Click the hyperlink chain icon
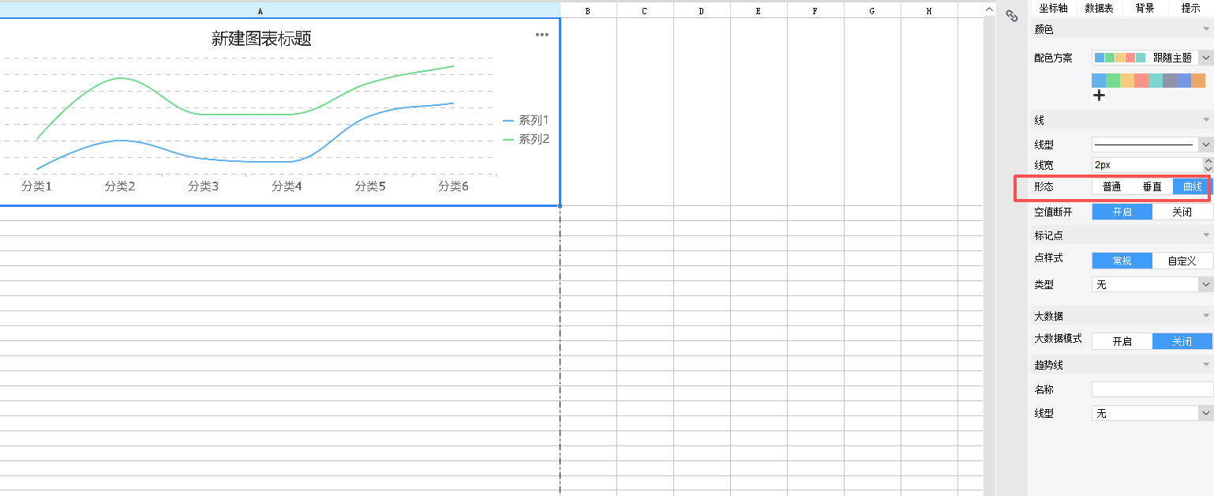1214x496 pixels. pyautogui.click(x=1012, y=16)
